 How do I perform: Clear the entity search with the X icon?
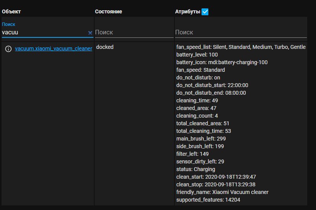click(90, 33)
